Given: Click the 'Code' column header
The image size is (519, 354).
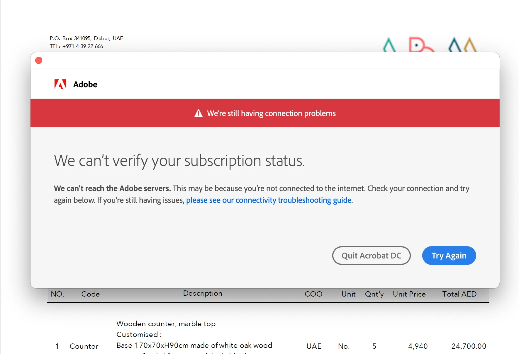Looking at the screenshot, I should click(91, 294).
